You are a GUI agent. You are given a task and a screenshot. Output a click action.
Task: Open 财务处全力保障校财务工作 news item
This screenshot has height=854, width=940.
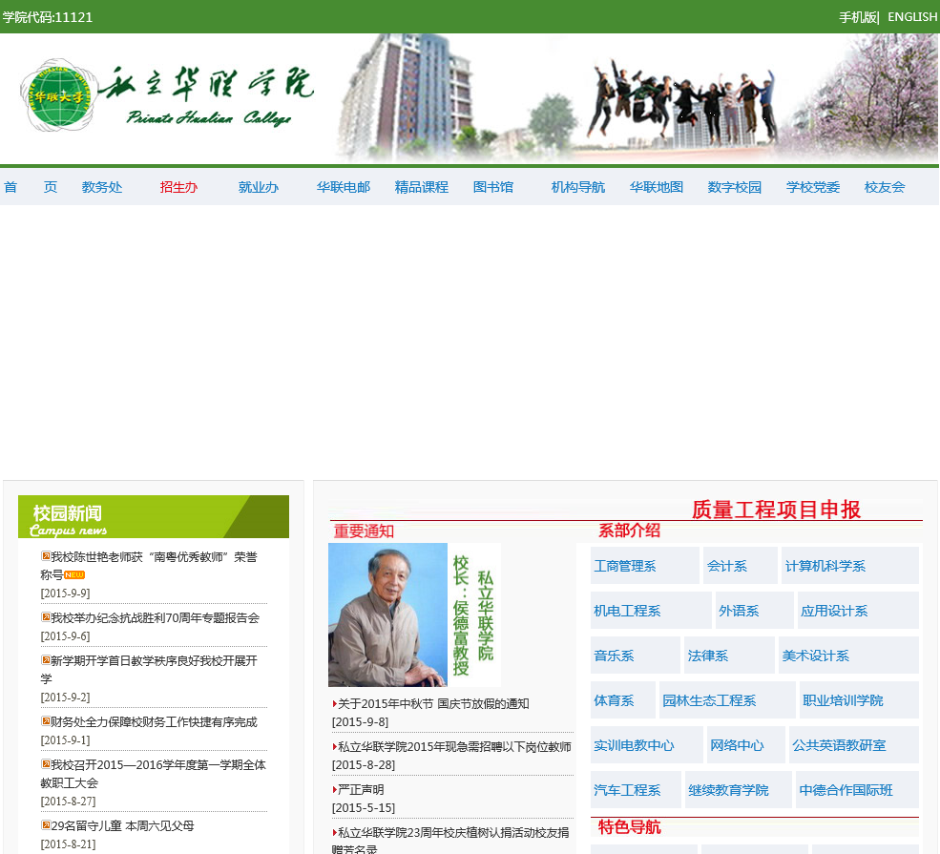tap(154, 722)
